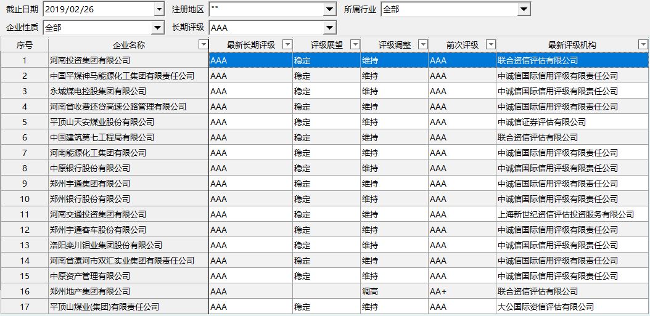Open filter arrow on 企业名称 column
Viewport: 650px width, 316px height.
coord(203,45)
